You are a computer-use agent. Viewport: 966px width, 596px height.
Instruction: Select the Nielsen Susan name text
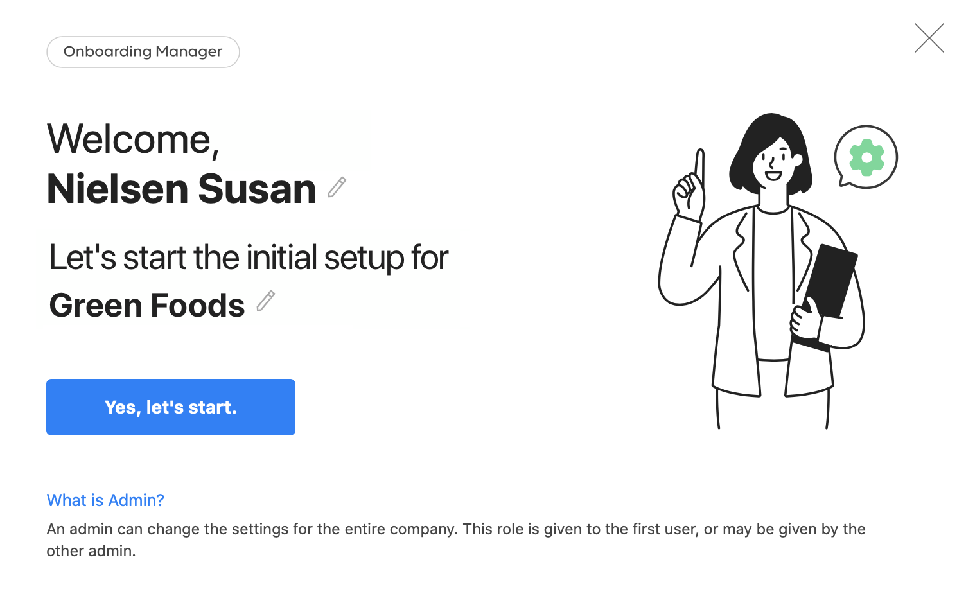point(181,189)
